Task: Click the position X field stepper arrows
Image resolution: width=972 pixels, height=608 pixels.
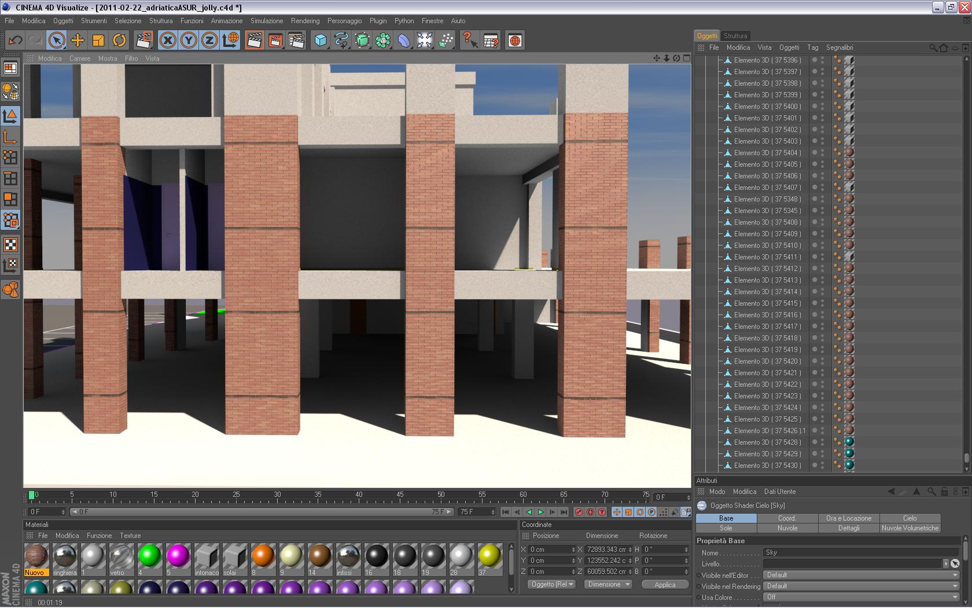Action: point(573,550)
